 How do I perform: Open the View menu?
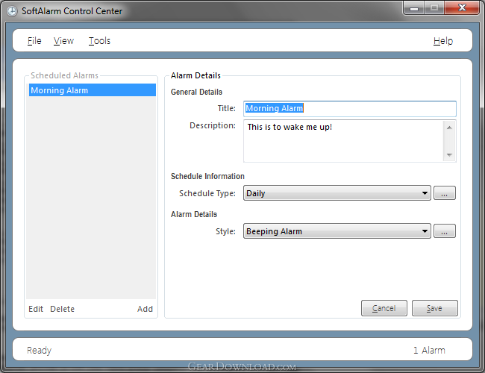(x=63, y=41)
